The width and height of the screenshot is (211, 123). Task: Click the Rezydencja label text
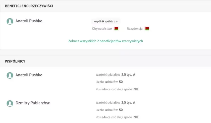point(135,29)
